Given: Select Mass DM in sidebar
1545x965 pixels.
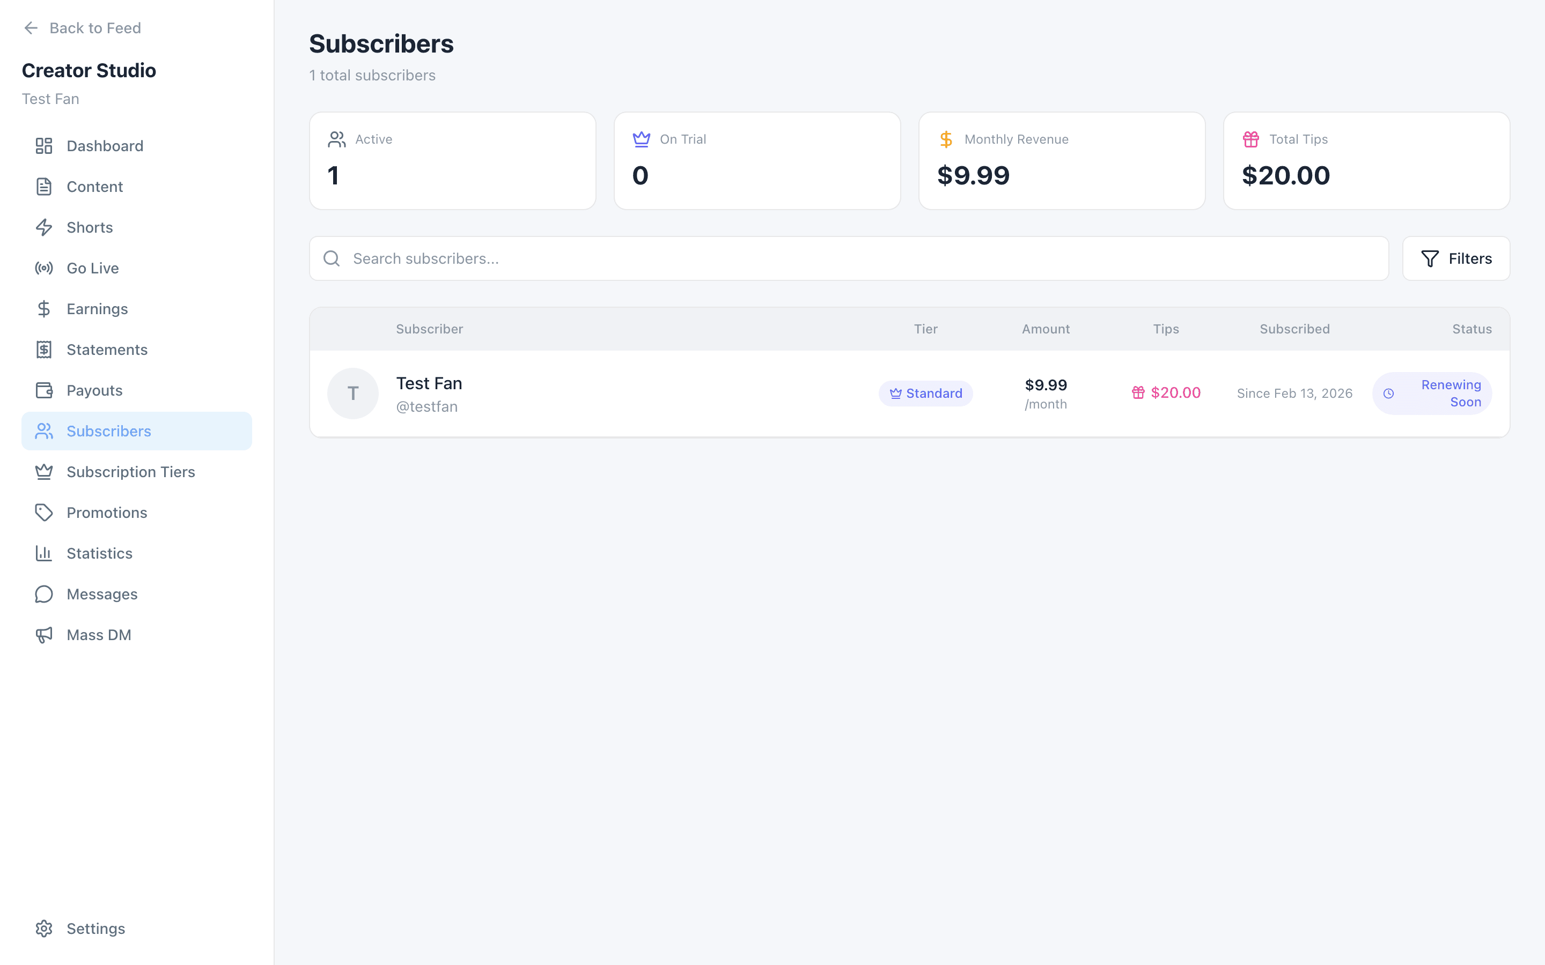Looking at the screenshot, I should click(x=137, y=635).
